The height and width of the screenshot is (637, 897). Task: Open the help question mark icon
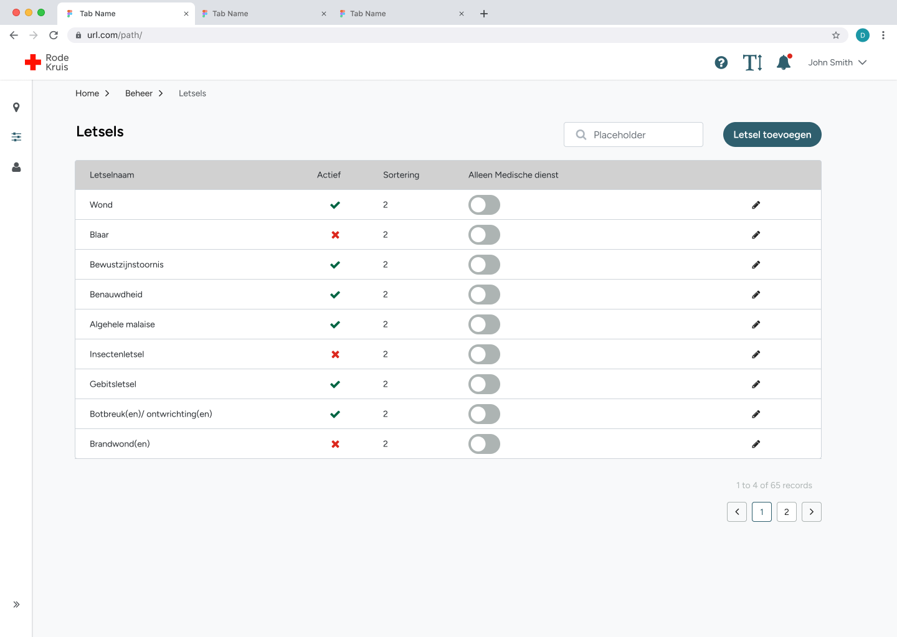721,62
